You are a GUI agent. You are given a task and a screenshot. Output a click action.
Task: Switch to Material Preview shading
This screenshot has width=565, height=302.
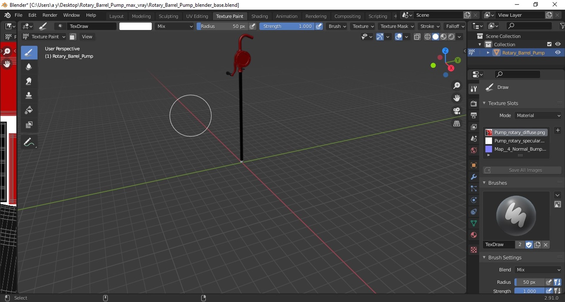click(443, 37)
